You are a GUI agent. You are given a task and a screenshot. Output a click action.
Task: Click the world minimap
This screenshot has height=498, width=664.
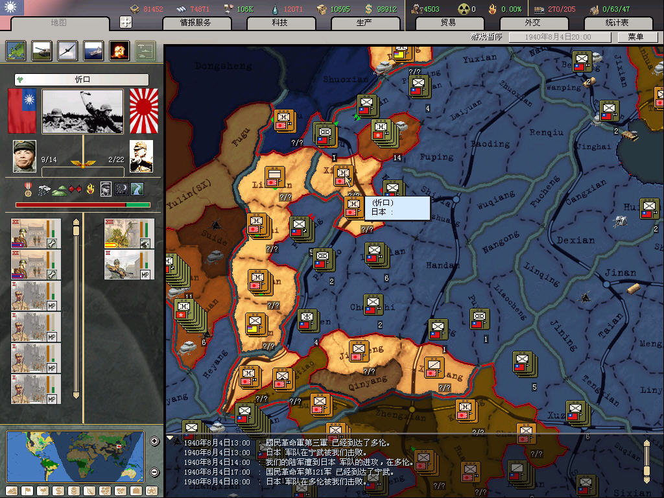pos(75,456)
